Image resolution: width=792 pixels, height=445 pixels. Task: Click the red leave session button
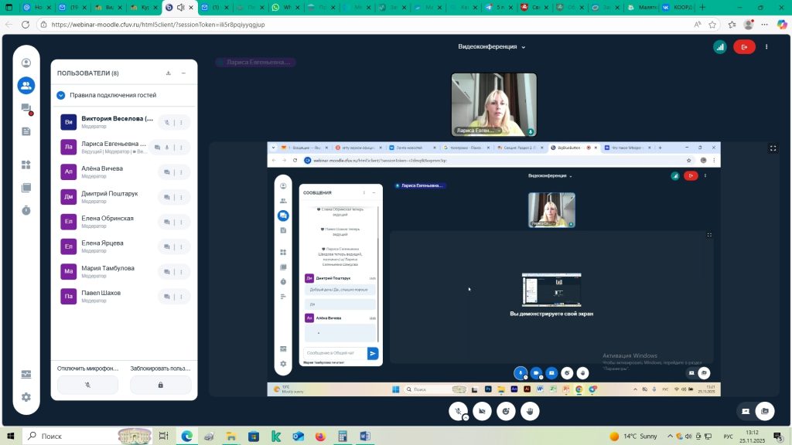[x=744, y=47]
